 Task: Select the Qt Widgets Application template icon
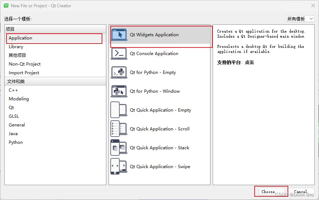(x=119, y=35)
